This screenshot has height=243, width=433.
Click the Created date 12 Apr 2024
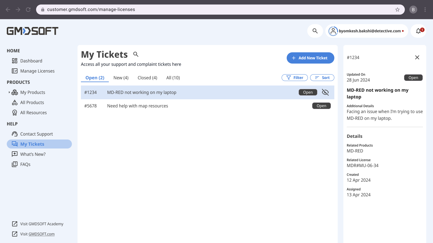359,180
